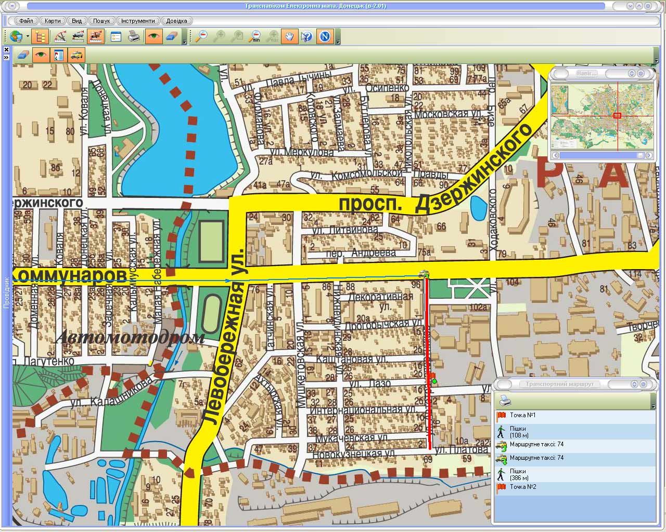Open the context help pointer tool
Viewport: 666px width, 532px height.
pyautogui.click(x=307, y=36)
